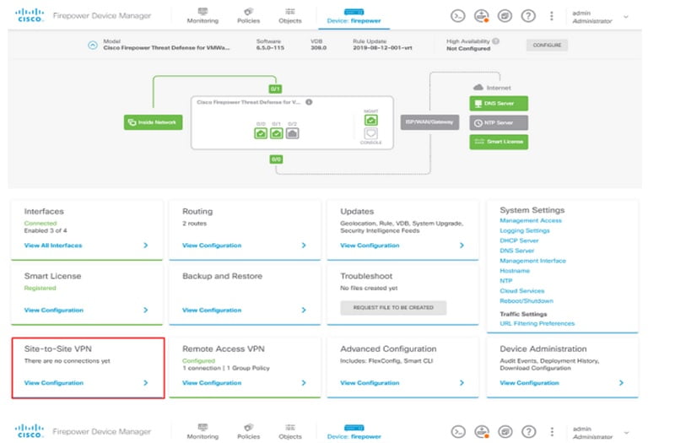Open Cloud Services link
This screenshot has width=675, height=443.
pyautogui.click(x=521, y=291)
